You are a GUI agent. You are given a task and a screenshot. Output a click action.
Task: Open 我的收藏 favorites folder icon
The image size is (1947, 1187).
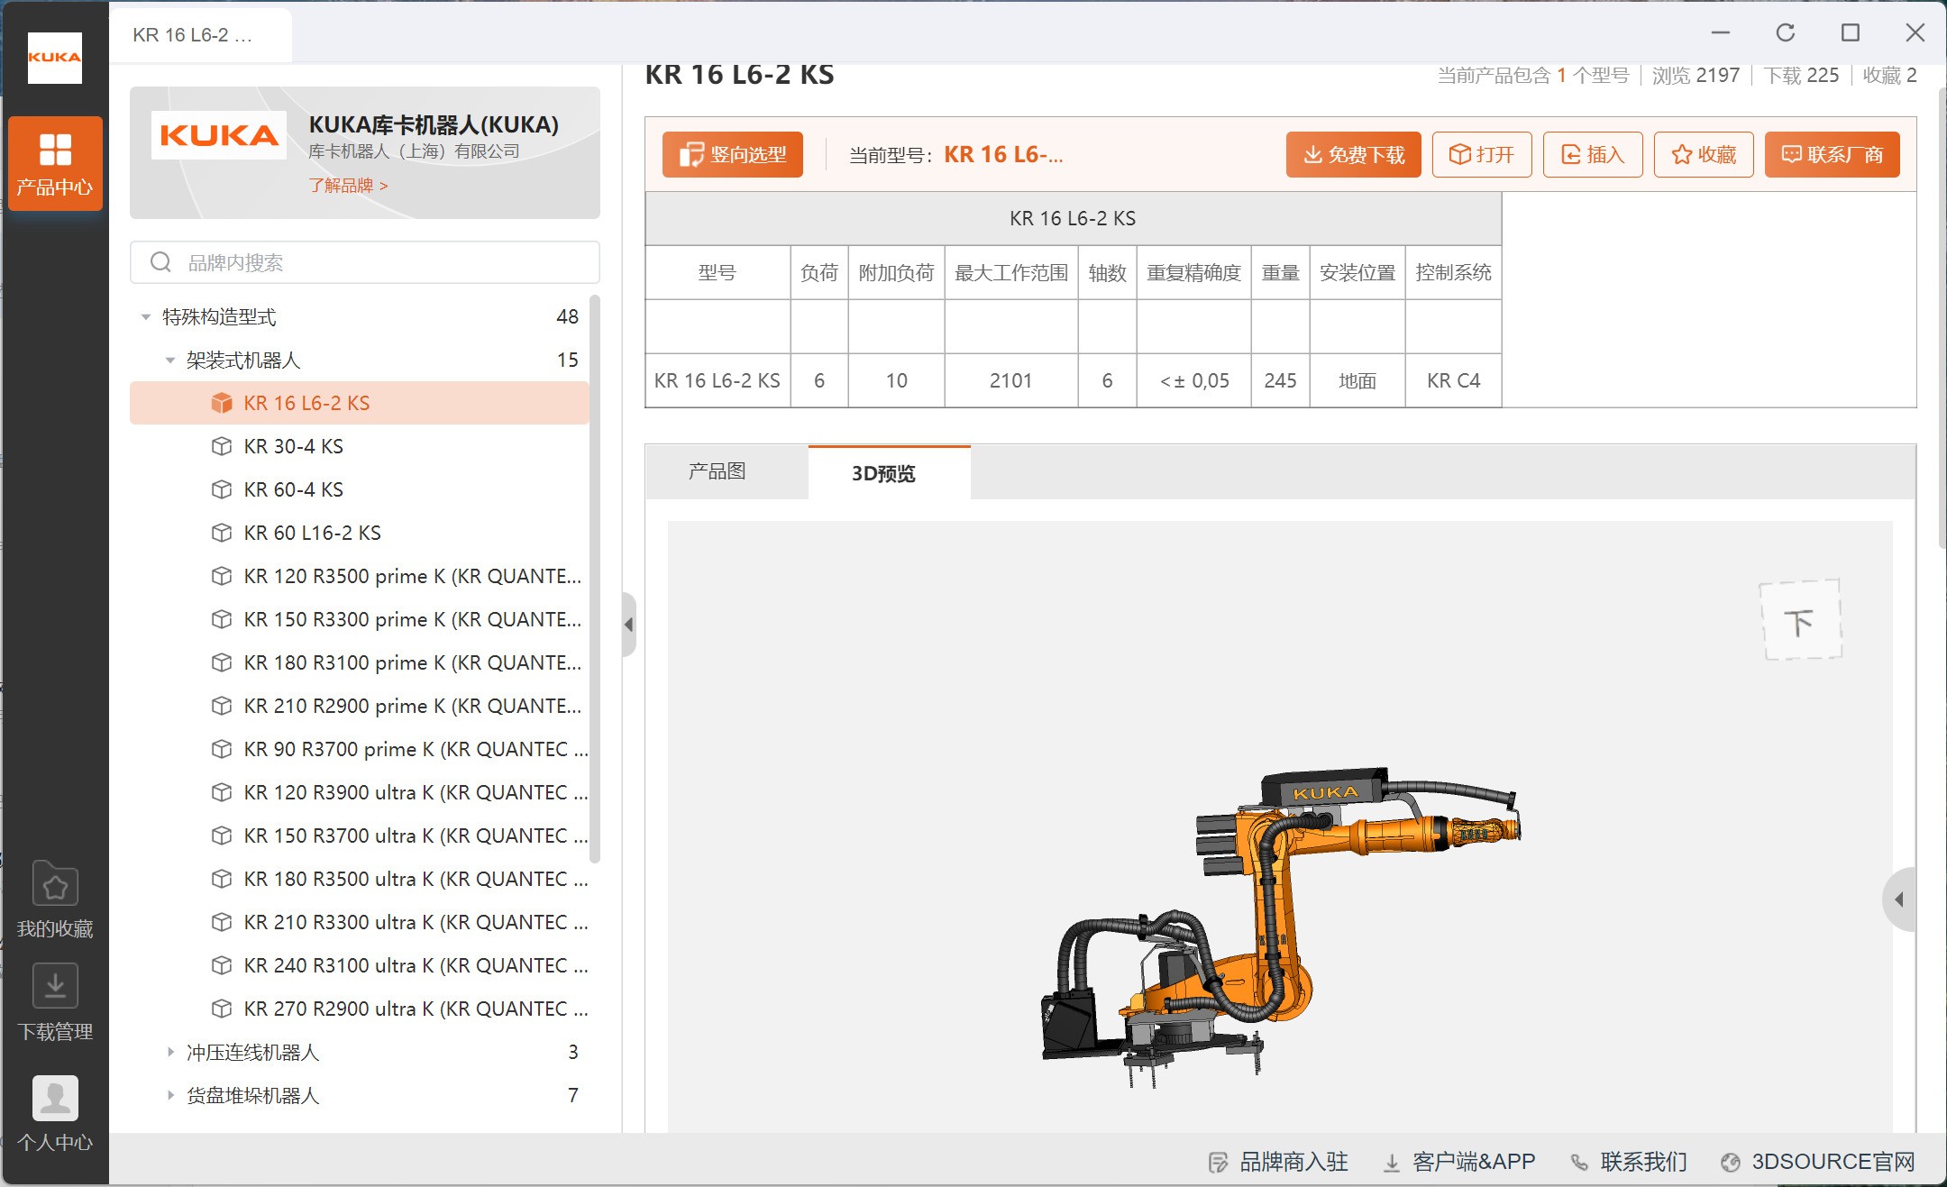coord(55,883)
